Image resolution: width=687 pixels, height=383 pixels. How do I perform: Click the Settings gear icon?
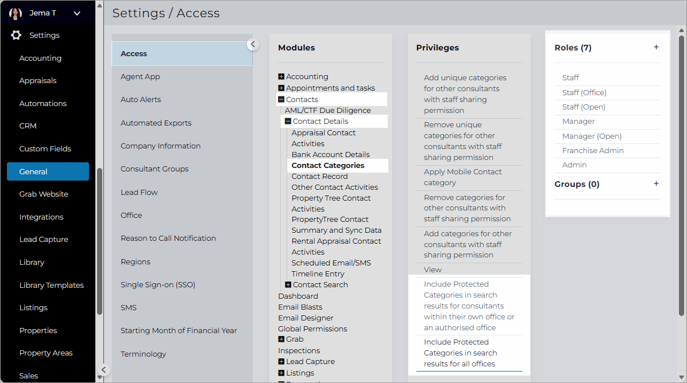[16, 36]
